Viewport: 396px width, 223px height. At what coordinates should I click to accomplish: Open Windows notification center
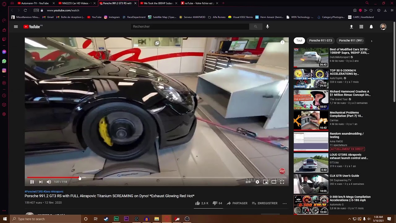click(389, 219)
